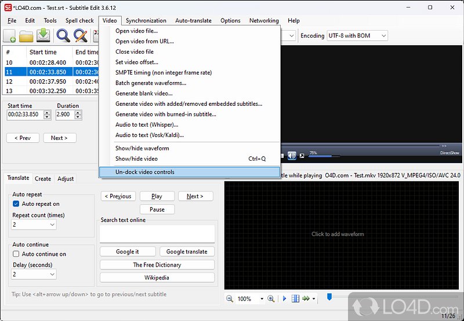Switch to the Adjust tab
This screenshot has width=464, height=321.
[x=66, y=179]
